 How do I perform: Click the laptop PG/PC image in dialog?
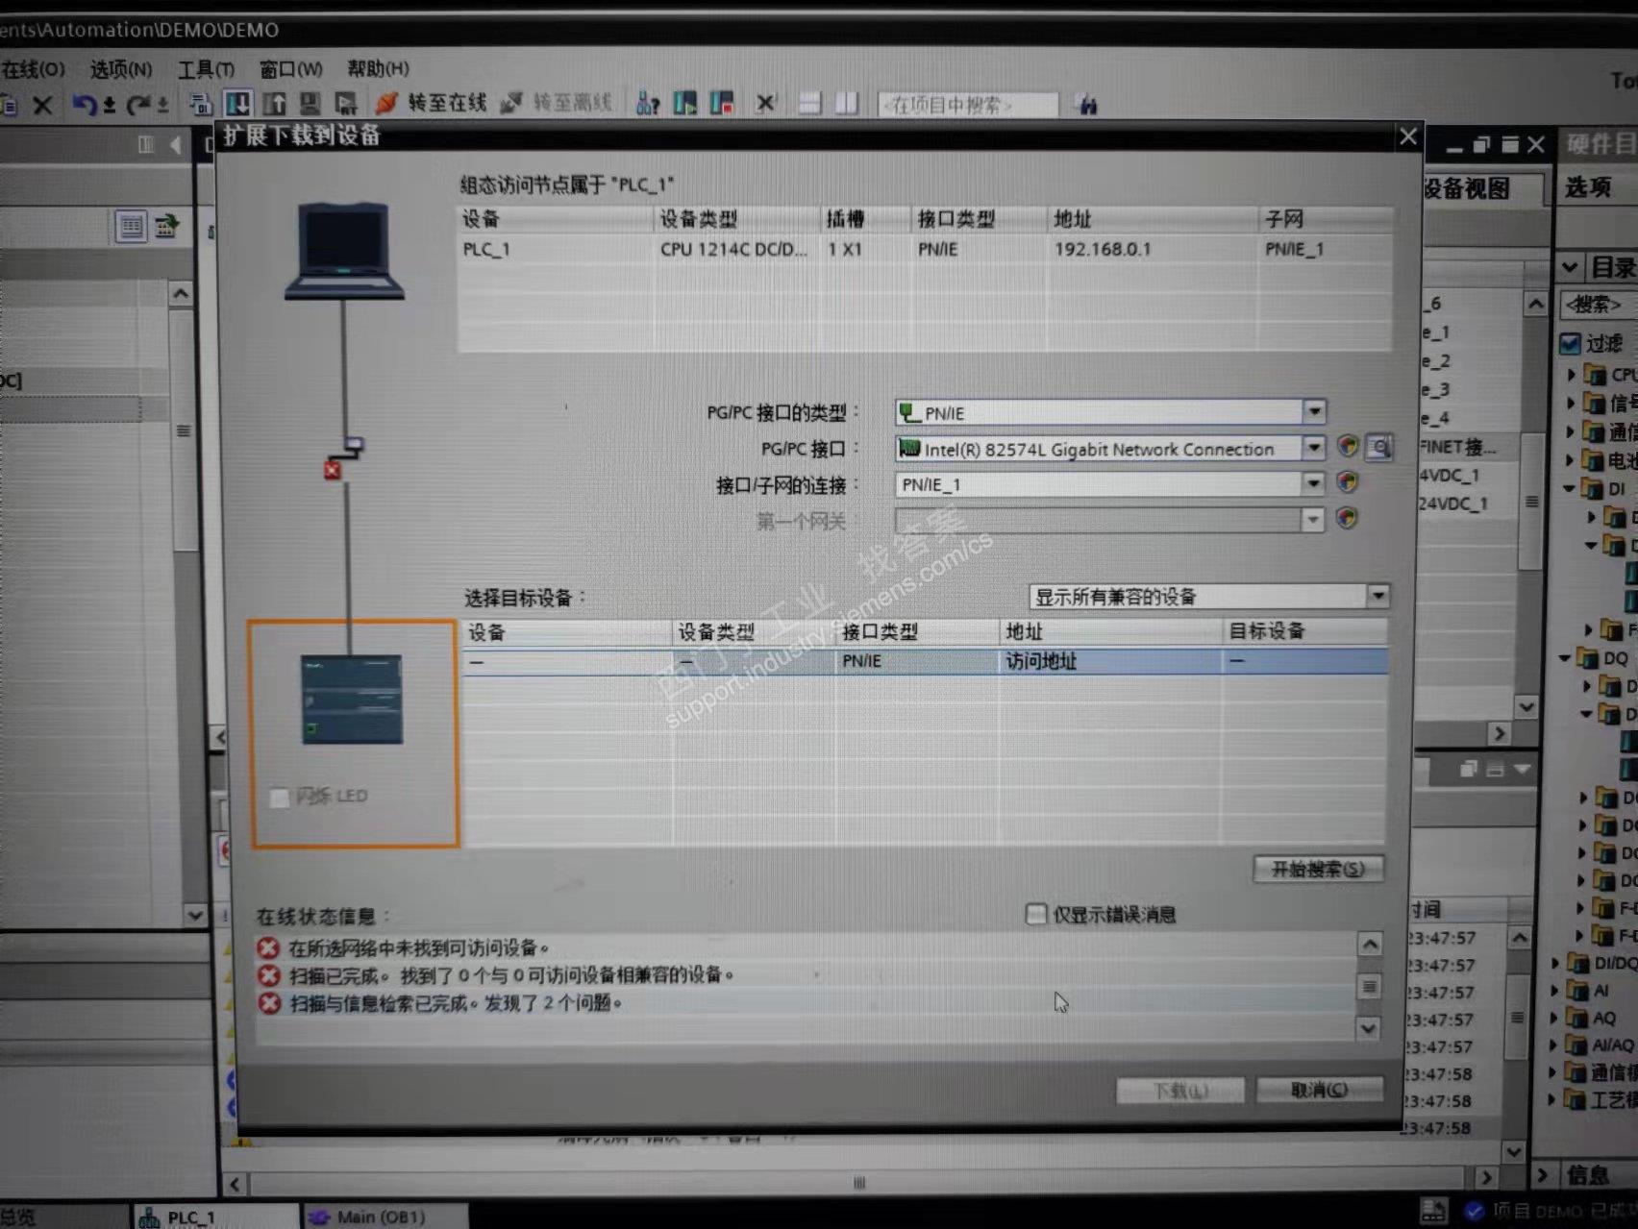point(344,250)
